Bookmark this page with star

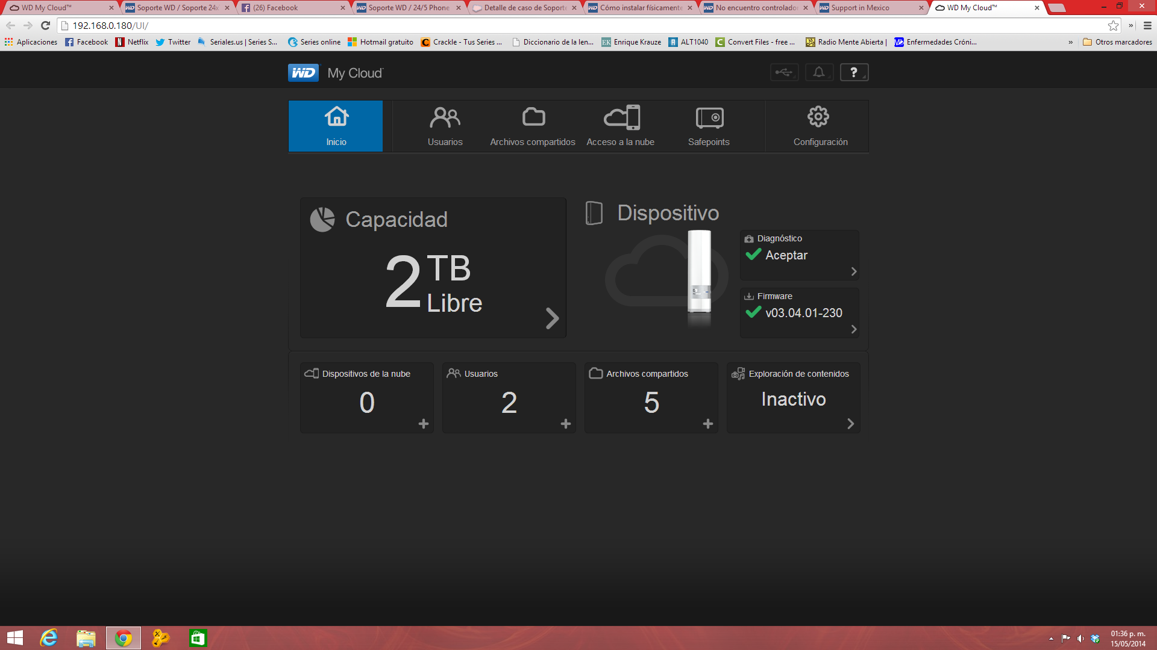(1113, 25)
